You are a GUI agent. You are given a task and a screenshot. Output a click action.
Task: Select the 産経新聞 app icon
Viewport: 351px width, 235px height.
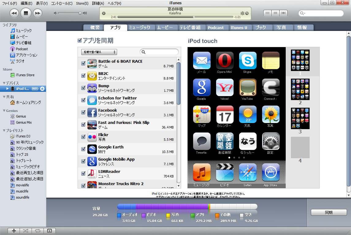coord(225,141)
